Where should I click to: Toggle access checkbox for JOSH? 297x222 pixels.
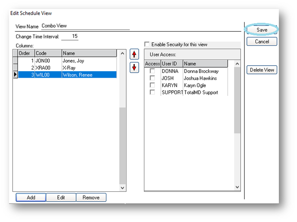coord(152,78)
